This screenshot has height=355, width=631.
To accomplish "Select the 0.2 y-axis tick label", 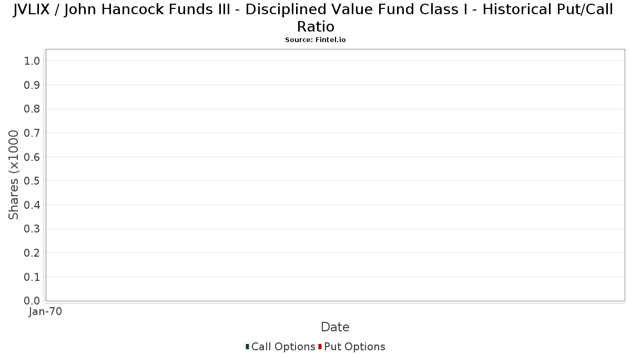I will [32, 253].
